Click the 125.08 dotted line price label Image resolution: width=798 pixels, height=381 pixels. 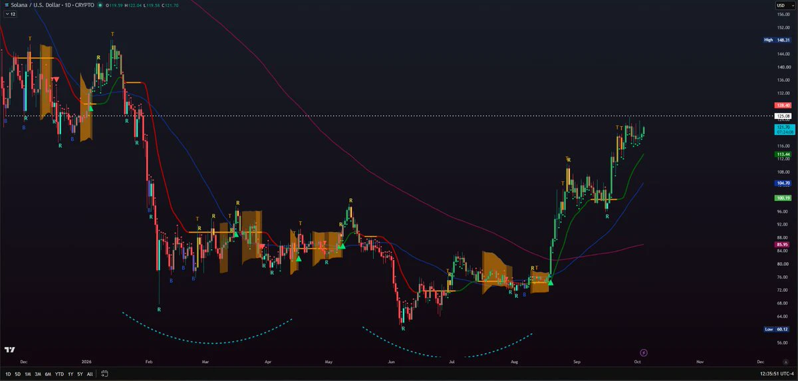pyautogui.click(x=783, y=116)
